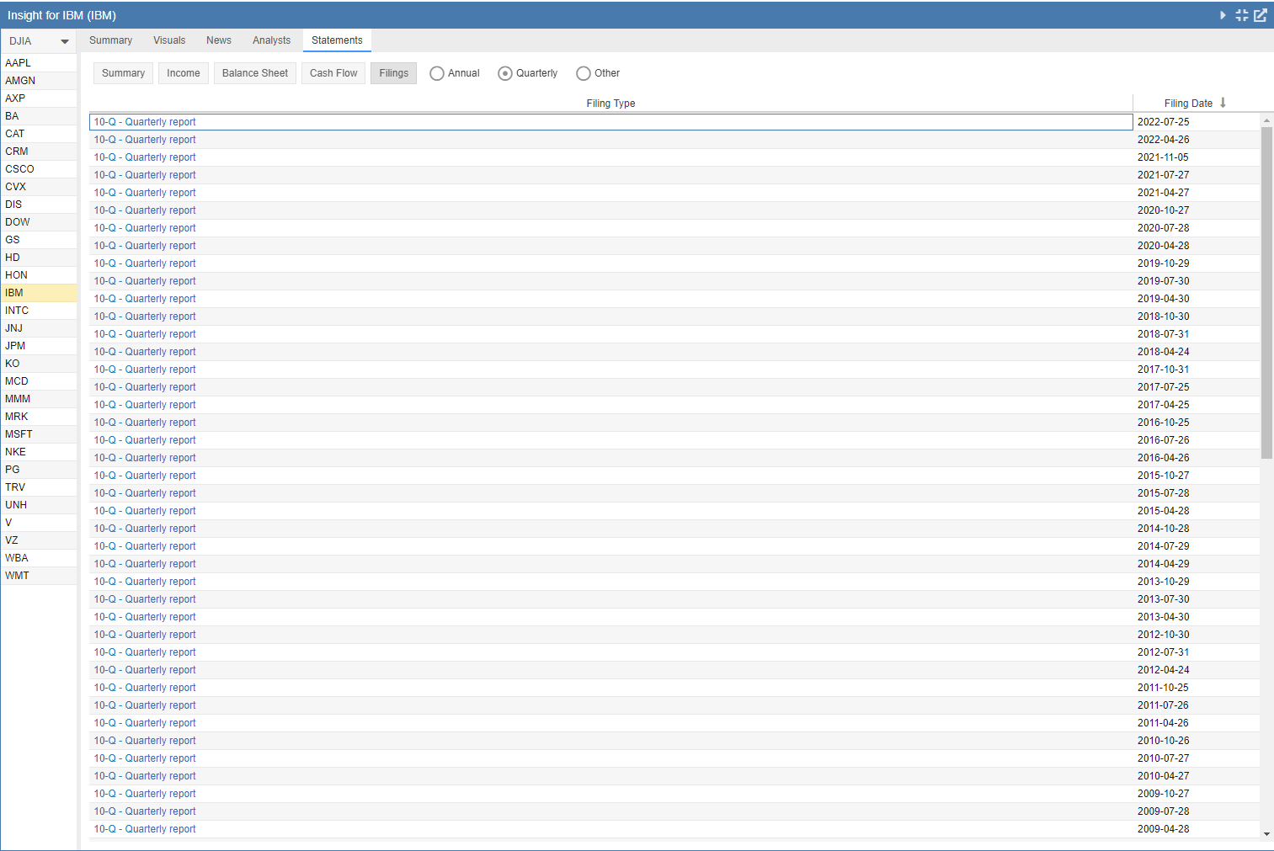
Task: Select WMT in the ticker list
Action: pos(39,576)
